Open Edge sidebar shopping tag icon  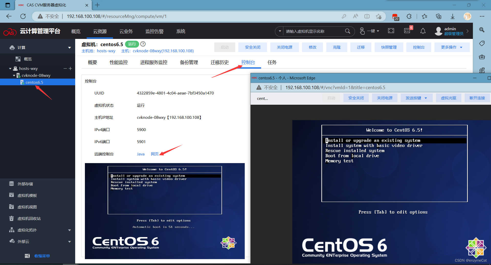pos(482,43)
